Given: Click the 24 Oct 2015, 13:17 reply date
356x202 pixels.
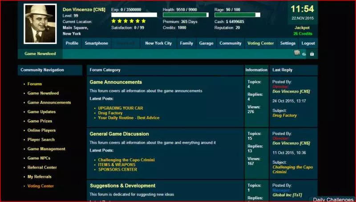Looking at the screenshot, I should point(289,101).
